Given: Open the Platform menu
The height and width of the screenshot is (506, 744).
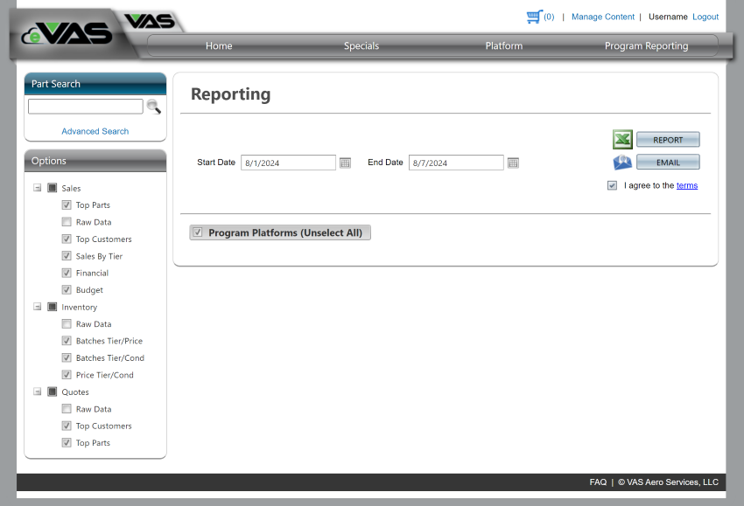Looking at the screenshot, I should pyautogui.click(x=504, y=46).
